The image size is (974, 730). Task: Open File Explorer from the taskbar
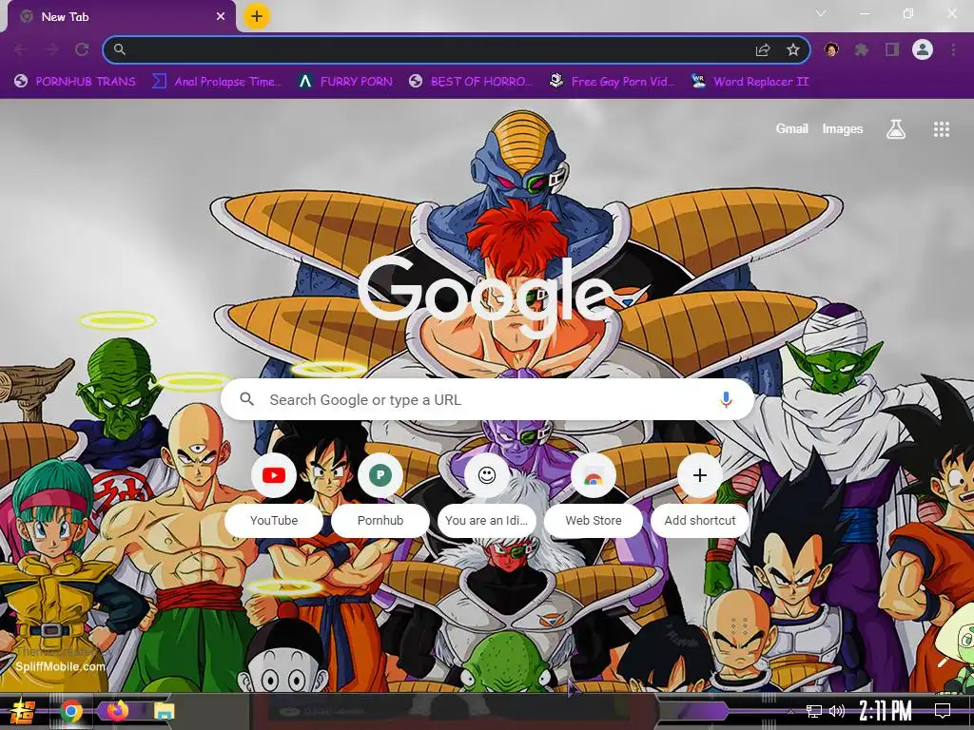164,711
